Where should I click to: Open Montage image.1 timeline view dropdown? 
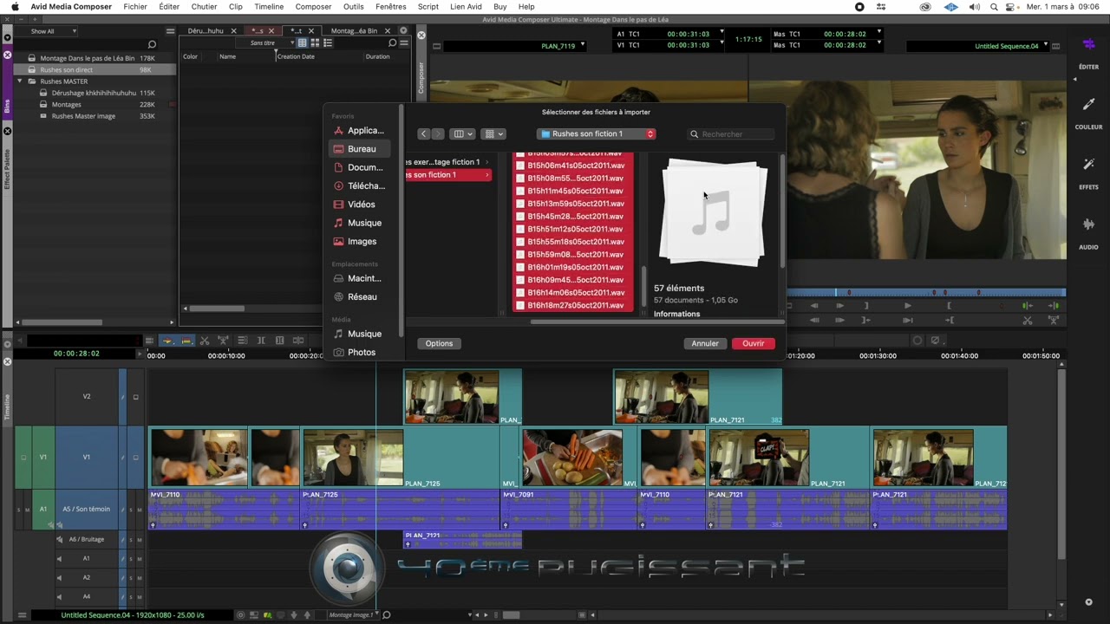(355, 615)
